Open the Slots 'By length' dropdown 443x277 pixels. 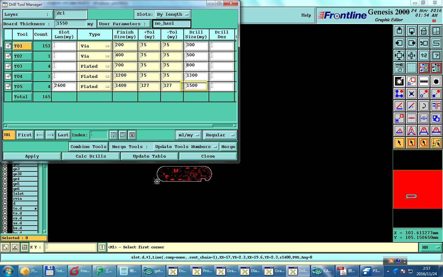[x=173, y=14]
